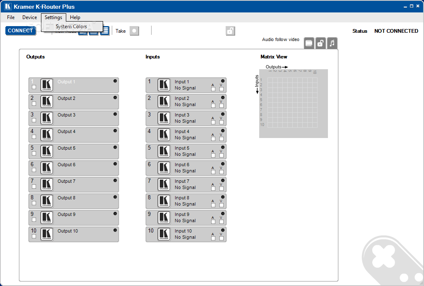This screenshot has height=286, width=424.
Task: Enable the V checkbox for Input 7
Action: [x=222, y=189]
